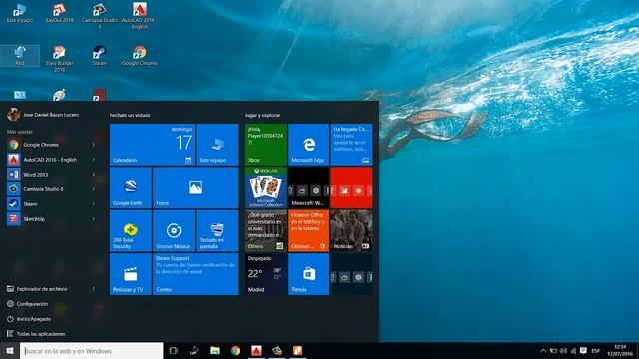Click the orange Obtener Office tile
Viewport: 639px width, 359px height.
click(309, 231)
